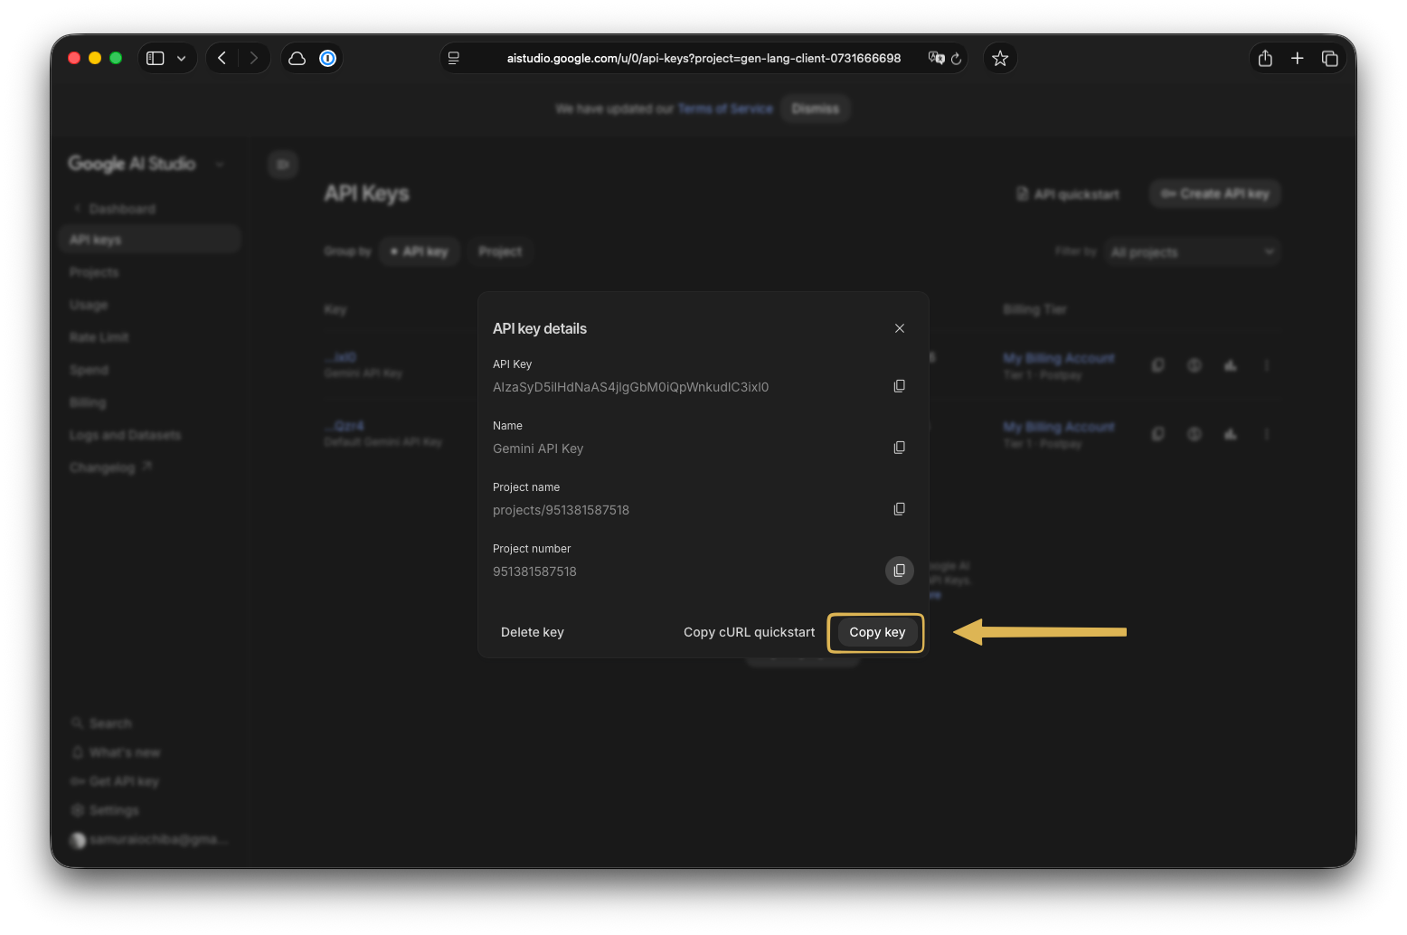This screenshot has height=935, width=1407.
Task: Select 'projects/951381587518' text
Action: click(x=561, y=510)
